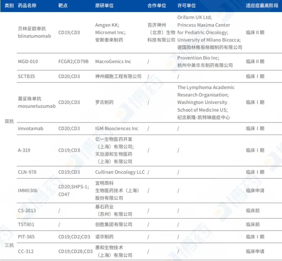Viewport: 282px width, 261px height.
Task: Click licensee 杭州中美华东制药有限公司
Action: coord(205,65)
